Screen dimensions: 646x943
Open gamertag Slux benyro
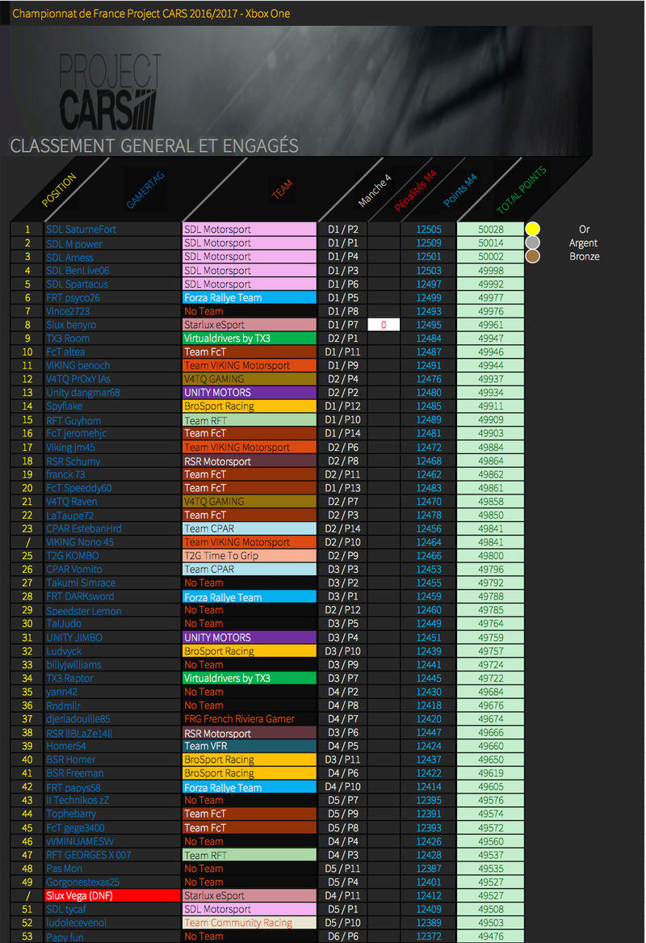71,325
